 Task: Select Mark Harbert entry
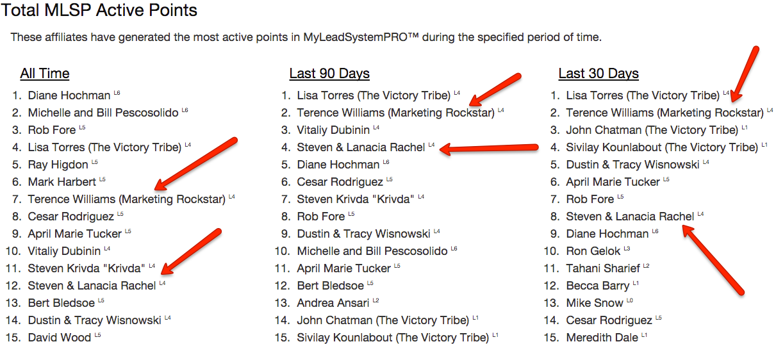62,182
